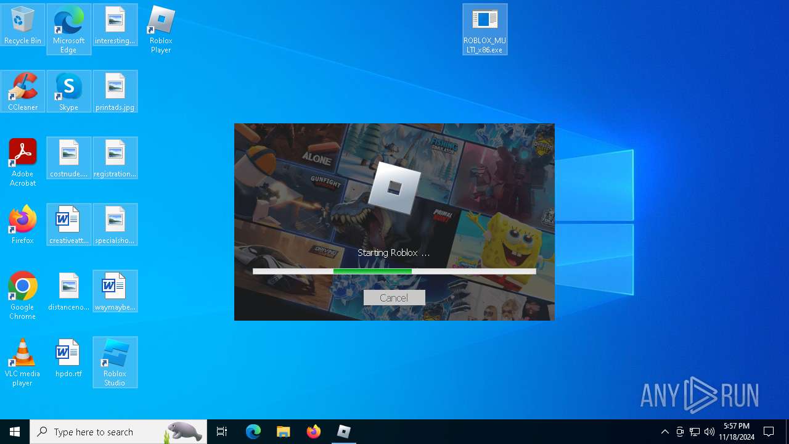The width and height of the screenshot is (789, 444).
Task: Select the Roblox Player desktop shortcut
Action: [161, 30]
